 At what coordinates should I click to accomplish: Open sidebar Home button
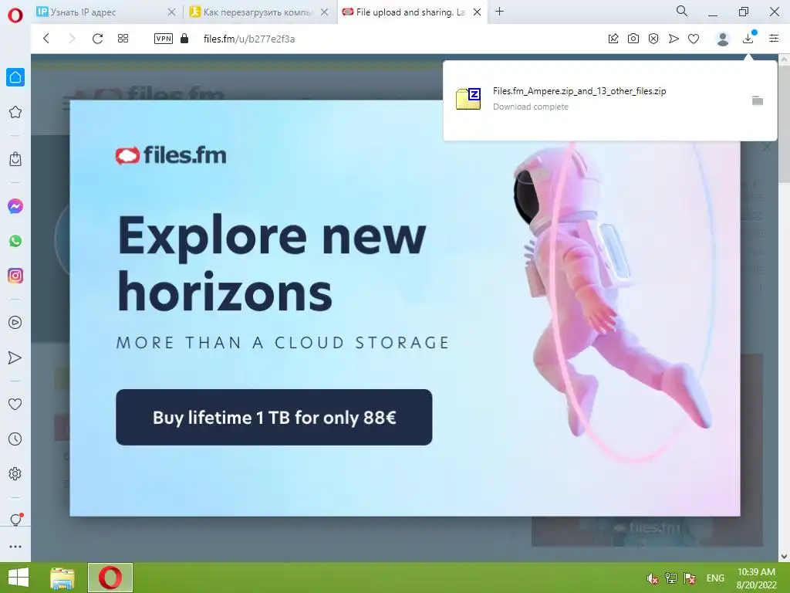[x=15, y=77]
